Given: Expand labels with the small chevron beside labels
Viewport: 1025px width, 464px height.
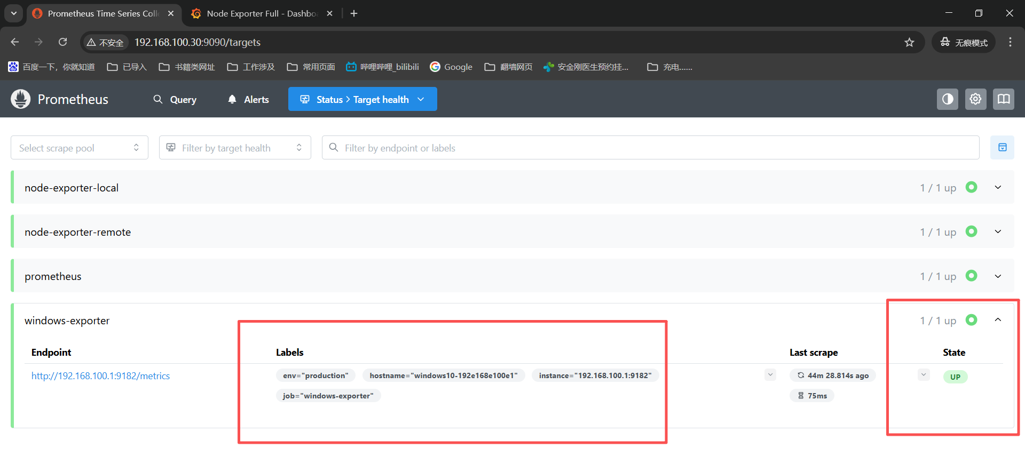Looking at the screenshot, I should tap(770, 375).
